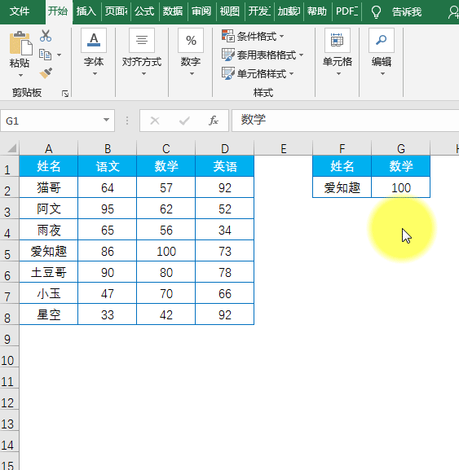Switch to the 帮助 Help tab

click(x=317, y=11)
